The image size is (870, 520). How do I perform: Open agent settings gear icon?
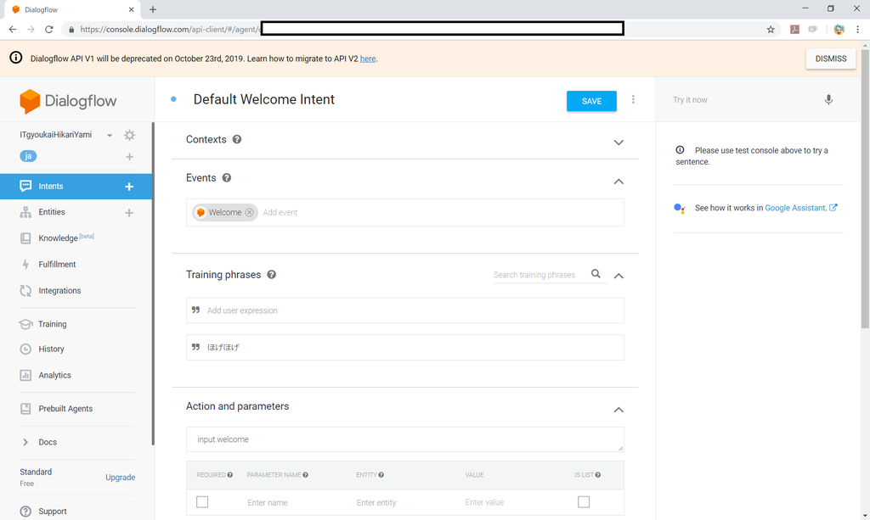(129, 135)
